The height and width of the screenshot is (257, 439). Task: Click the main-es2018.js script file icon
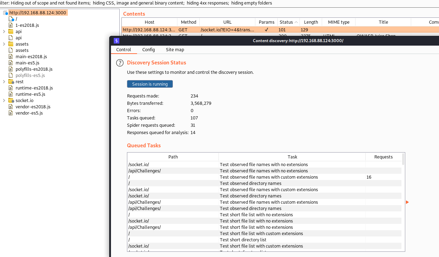coord(11,57)
